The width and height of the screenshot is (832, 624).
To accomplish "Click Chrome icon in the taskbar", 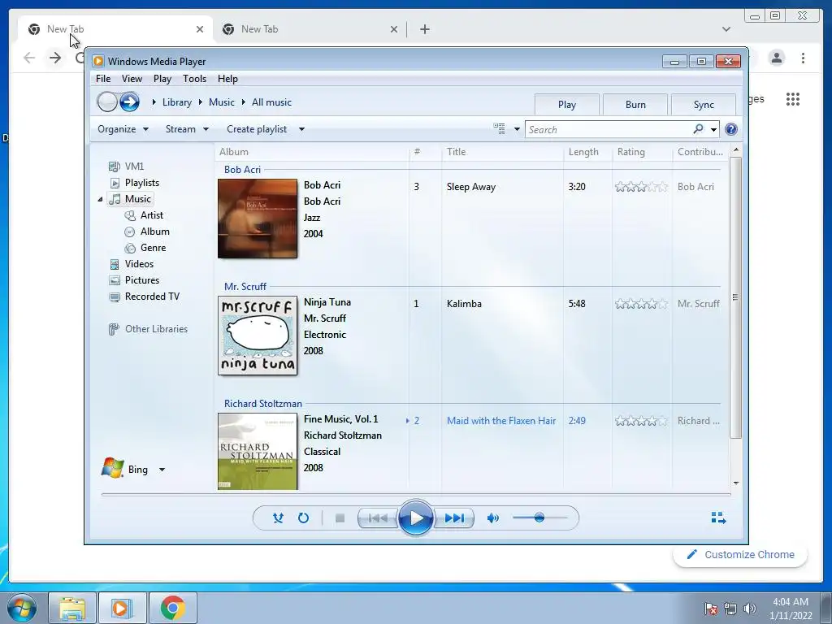I will click(172, 608).
